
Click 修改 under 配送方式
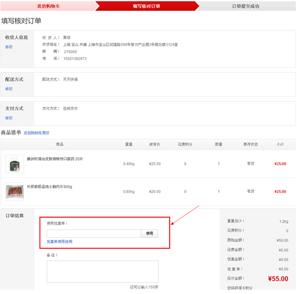click(9, 89)
